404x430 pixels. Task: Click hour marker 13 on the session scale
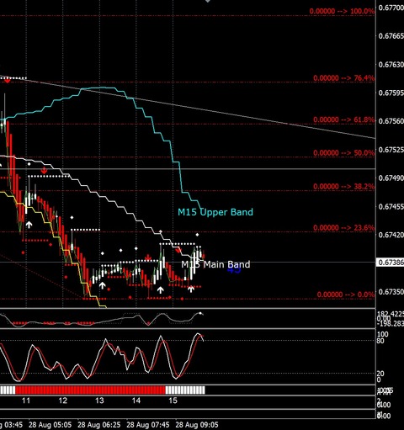99,401
